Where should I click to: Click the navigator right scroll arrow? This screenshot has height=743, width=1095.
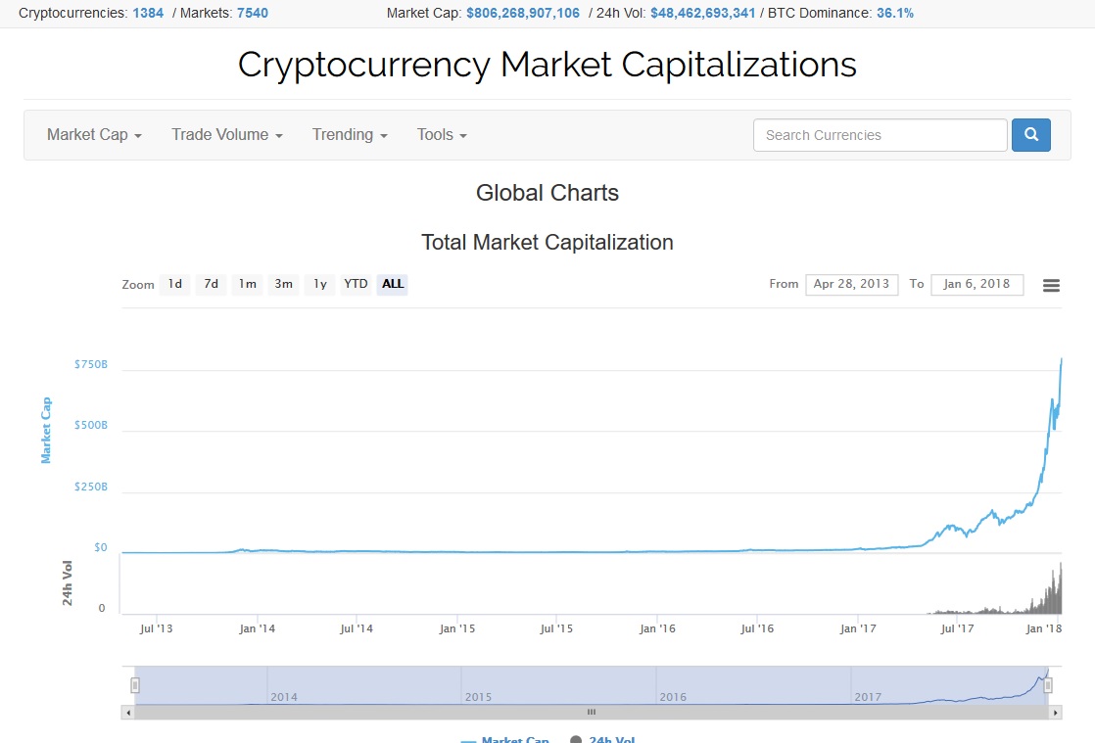1055,713
